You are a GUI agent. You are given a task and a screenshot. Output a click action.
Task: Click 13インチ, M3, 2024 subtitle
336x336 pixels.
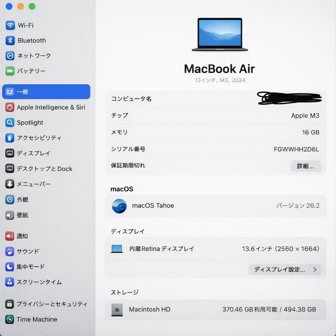click(220, 80)
